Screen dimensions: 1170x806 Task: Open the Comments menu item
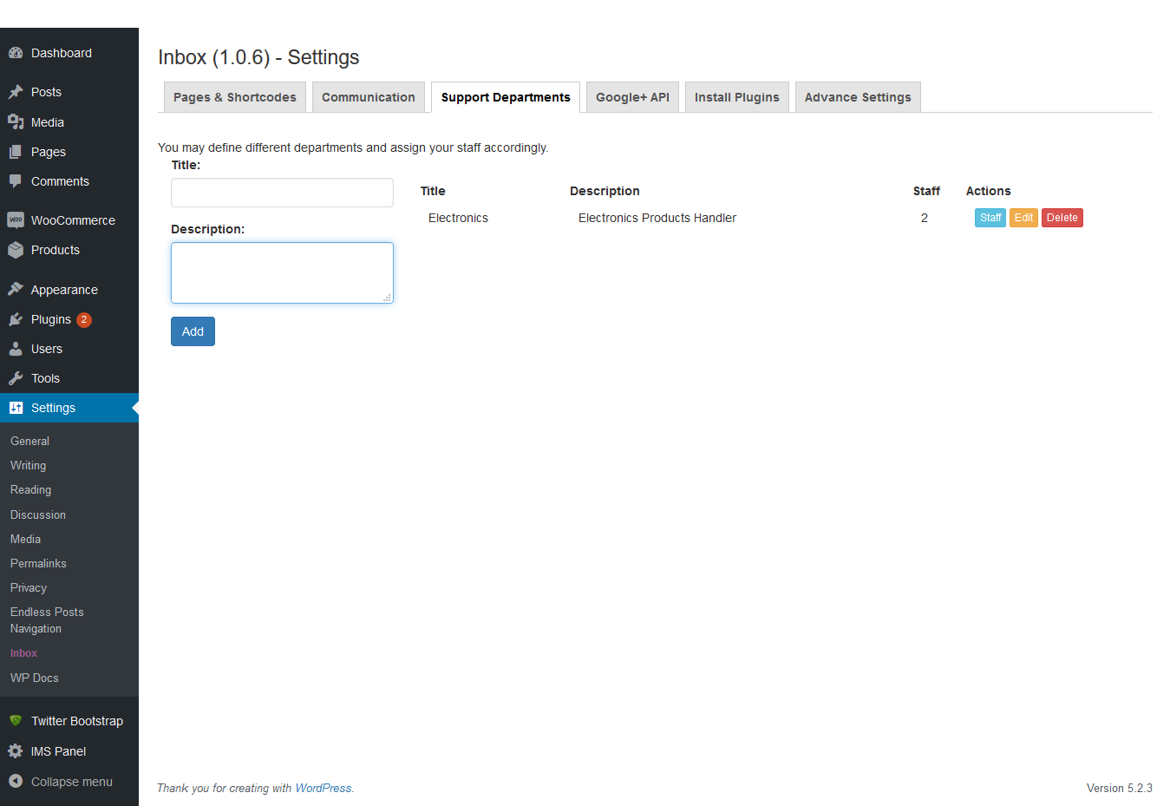tap(69, 181)
